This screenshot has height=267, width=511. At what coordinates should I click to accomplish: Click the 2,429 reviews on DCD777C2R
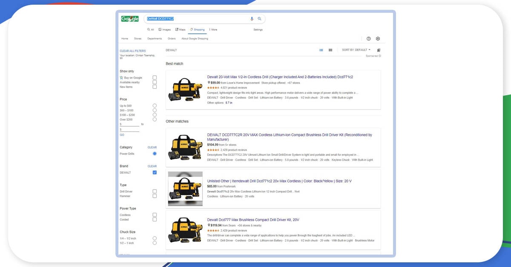234,150
